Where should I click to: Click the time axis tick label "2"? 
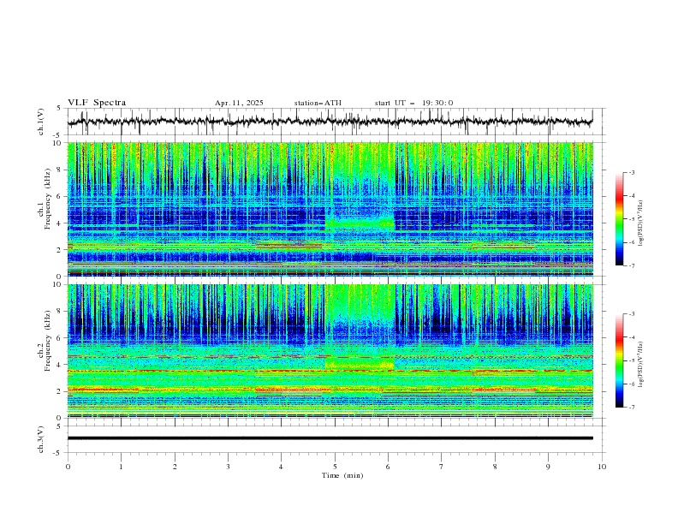click(x=175, y=467)
